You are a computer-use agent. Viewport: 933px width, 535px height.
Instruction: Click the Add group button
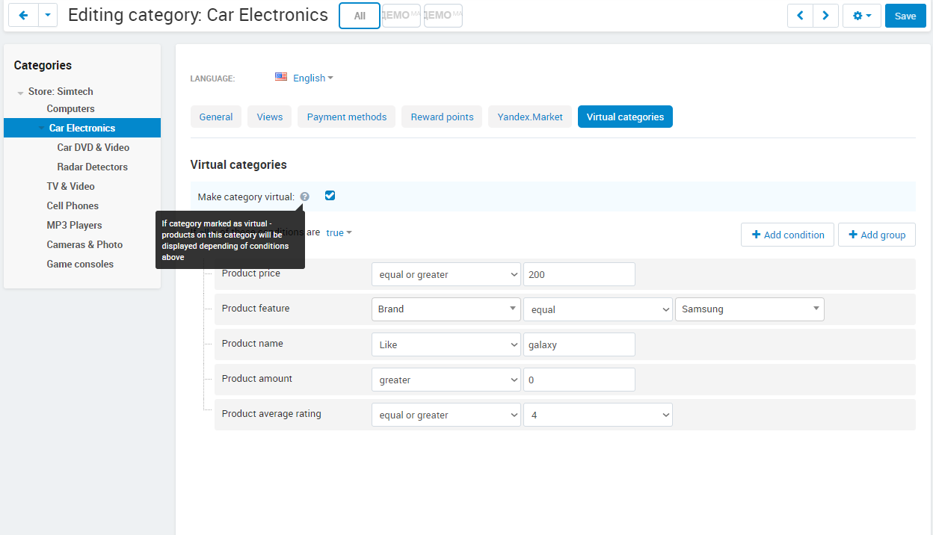point(876,235)
